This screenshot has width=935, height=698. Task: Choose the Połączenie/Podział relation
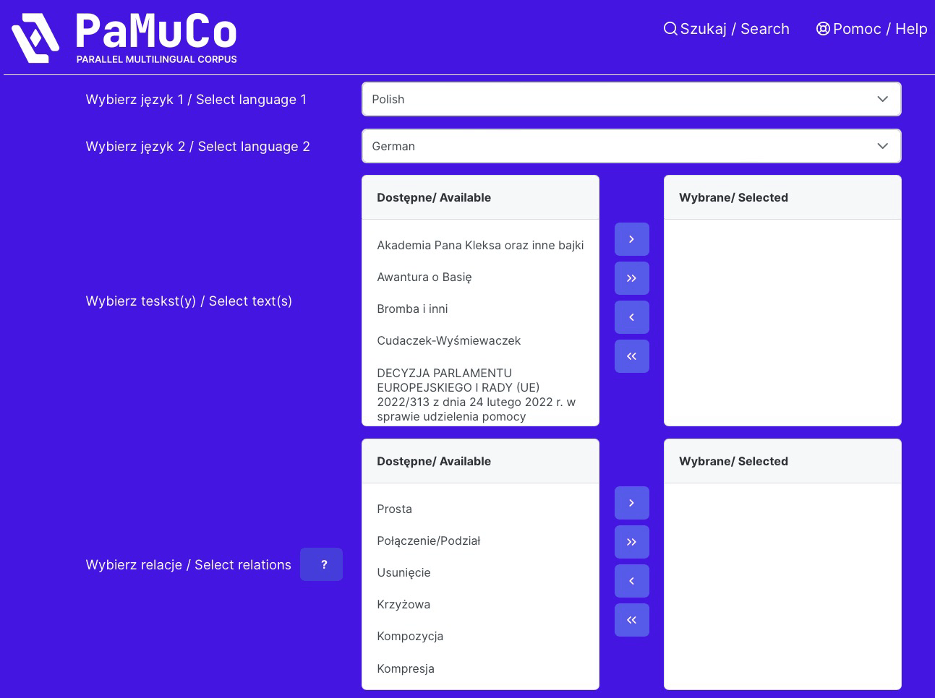(x=428, y=541)
